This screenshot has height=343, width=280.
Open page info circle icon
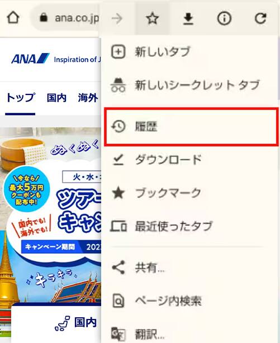coord(224,18)
